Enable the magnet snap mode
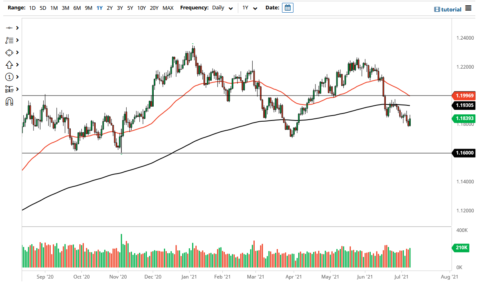This screenshot has height=283, width=479. click(10, 101)
